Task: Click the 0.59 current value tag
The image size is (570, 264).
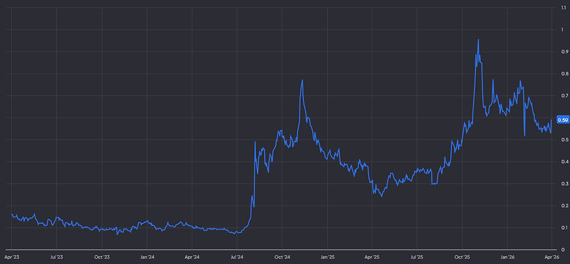Action: click(563, 120)
